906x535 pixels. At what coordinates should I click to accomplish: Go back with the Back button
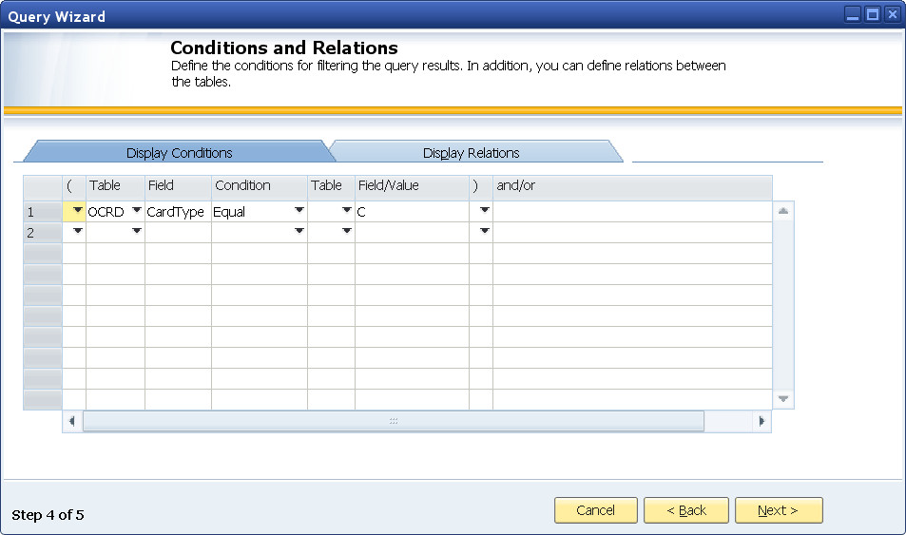pos(685,510)
